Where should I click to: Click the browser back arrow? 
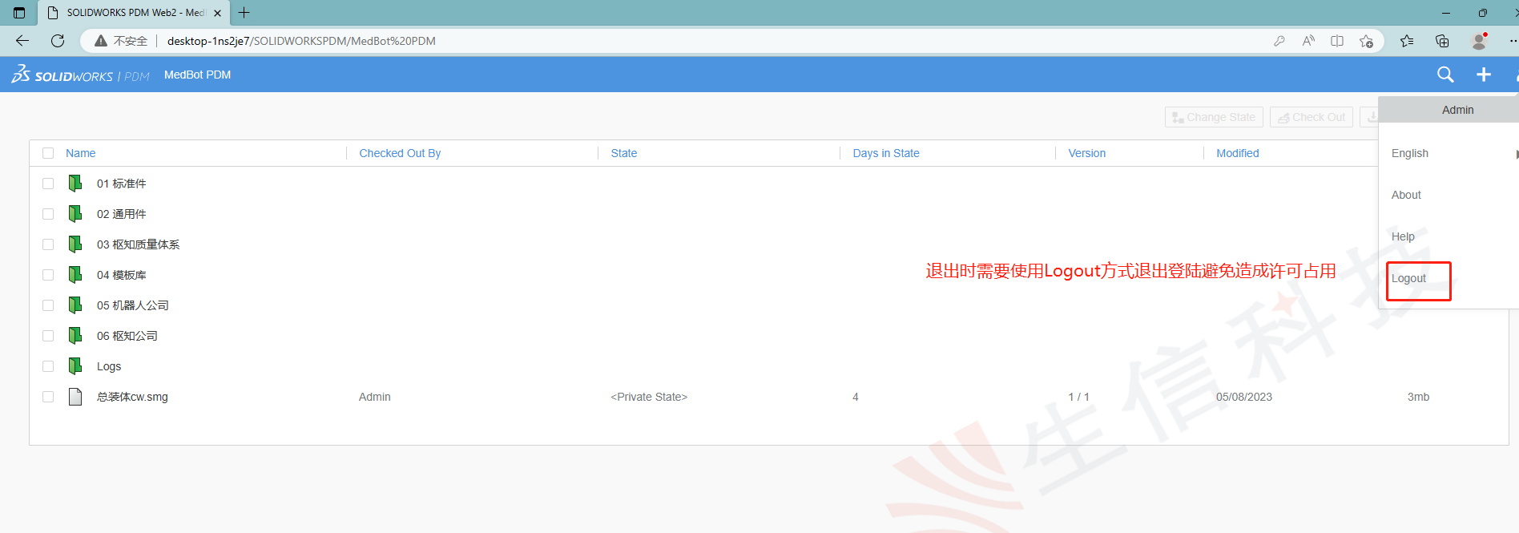pyautogui.click(x=22, y=41)
